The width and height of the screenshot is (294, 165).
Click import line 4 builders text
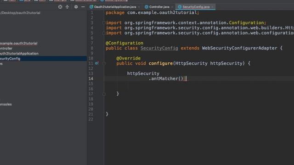(271, 28)
